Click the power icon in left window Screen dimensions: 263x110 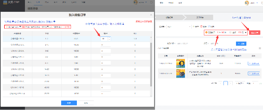(x=151, y=2)
